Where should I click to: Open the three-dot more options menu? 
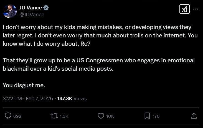coord(196,9)
